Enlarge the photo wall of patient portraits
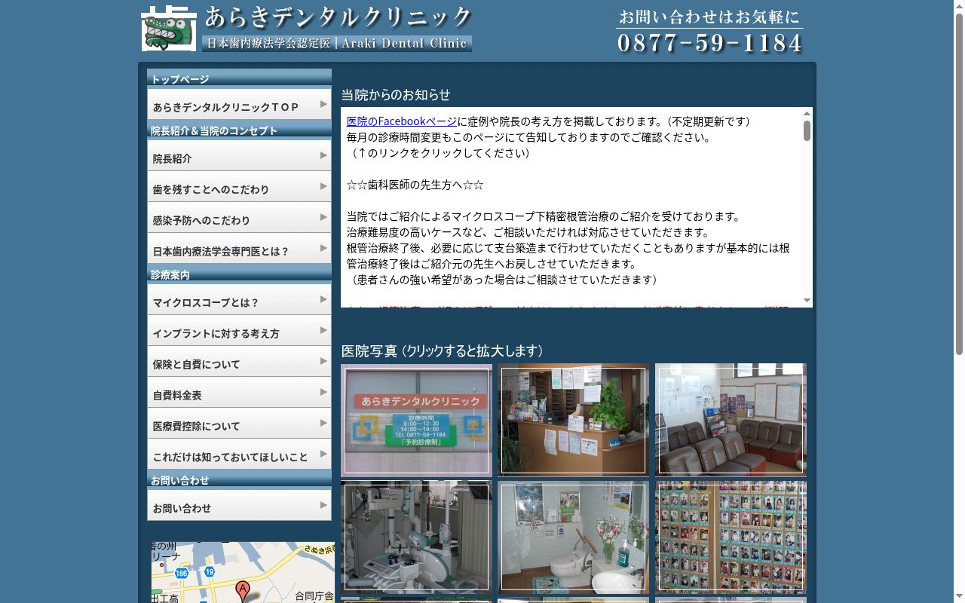Viewport: 965px width, 603px height. tap(731, 537)
